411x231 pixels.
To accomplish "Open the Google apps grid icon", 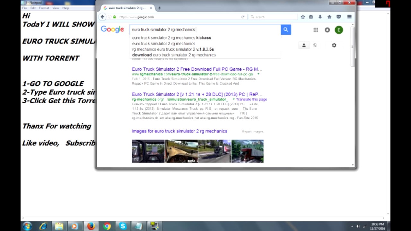I will (316, 30).
